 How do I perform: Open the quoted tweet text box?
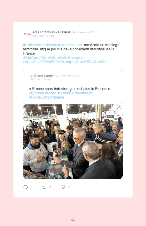click(x=73, y=86)
